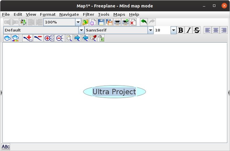Fold all child nodes icon

(60, 38)
